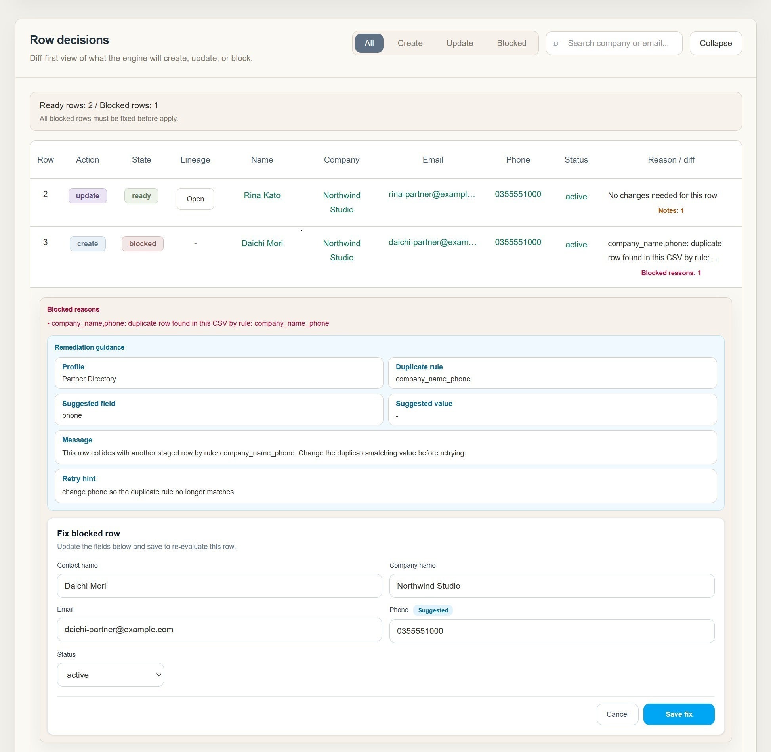The width and height of the screenshot is (771, 752).
Task: Open the Status dropdown in fix form
Action: 110,675
